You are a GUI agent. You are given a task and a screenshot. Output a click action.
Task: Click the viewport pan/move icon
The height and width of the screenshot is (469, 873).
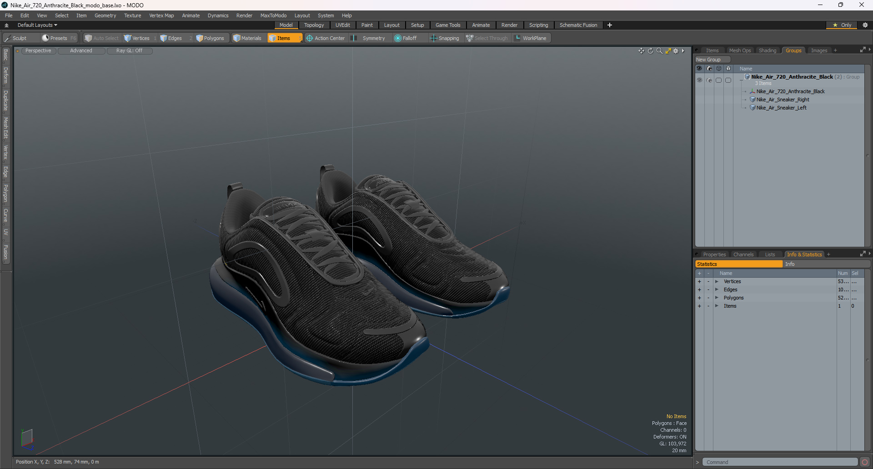(x=641, y=51)
